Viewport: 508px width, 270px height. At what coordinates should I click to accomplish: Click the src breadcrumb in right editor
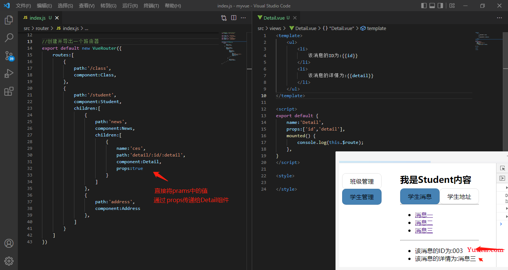pos(261,28)
